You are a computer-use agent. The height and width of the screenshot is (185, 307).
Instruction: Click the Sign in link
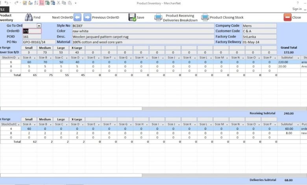(x=297, y=9)
